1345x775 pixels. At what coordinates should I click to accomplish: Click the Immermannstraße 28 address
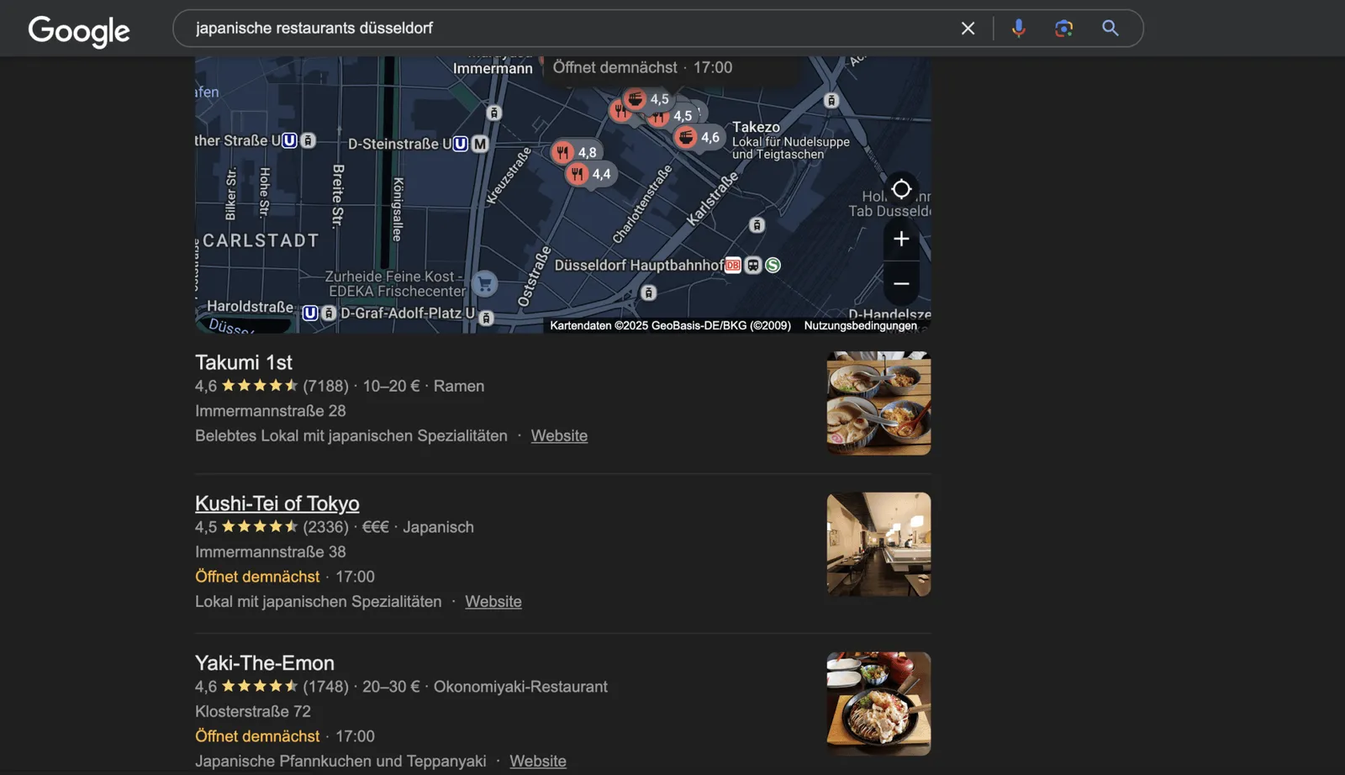(271, 411)
